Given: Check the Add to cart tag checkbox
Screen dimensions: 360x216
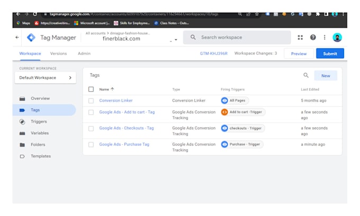Looking at the screenshot, I should click(x=91, y=112).
